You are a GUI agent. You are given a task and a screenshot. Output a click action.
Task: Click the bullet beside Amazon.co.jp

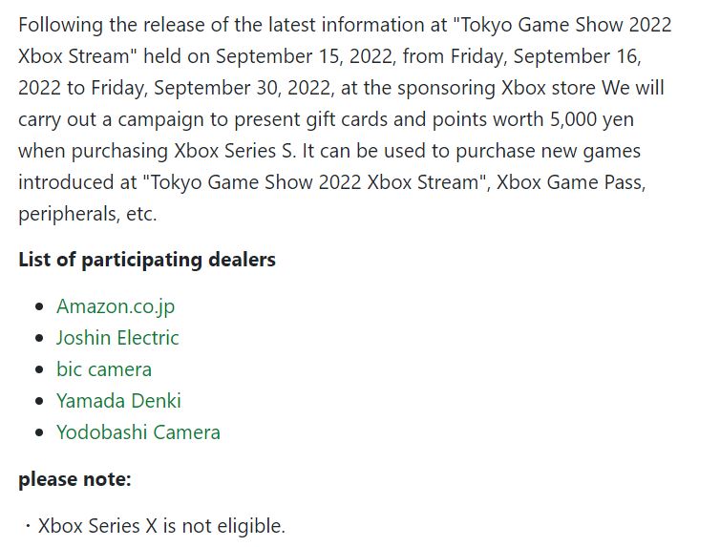point(39,306)
